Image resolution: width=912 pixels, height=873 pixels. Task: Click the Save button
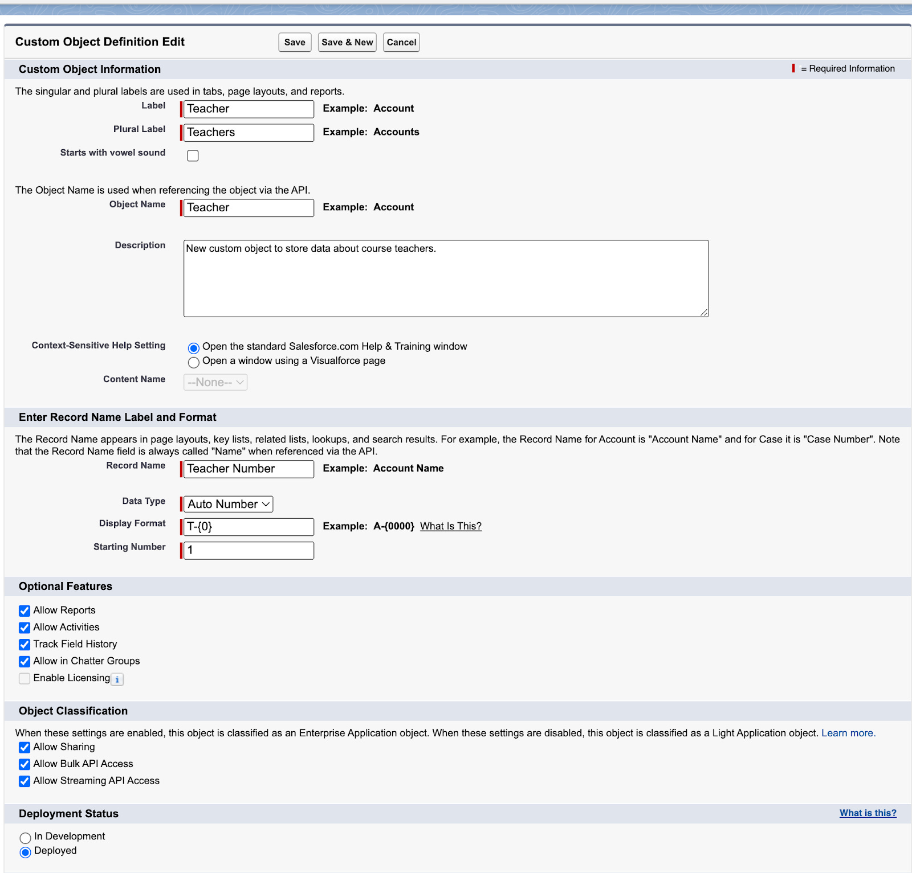coord(295,42)
